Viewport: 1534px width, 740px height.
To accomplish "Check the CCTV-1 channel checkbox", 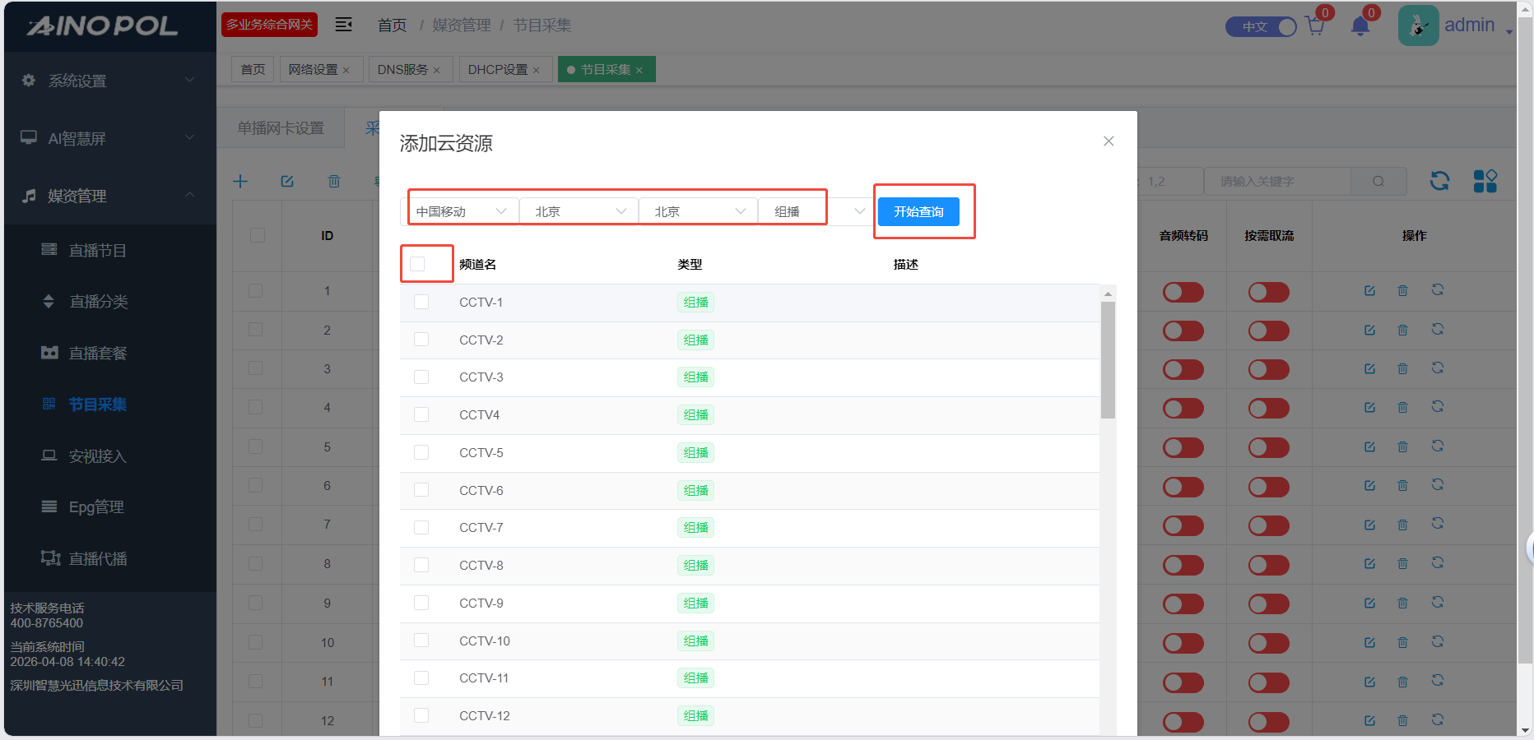I will pos(421,302).
